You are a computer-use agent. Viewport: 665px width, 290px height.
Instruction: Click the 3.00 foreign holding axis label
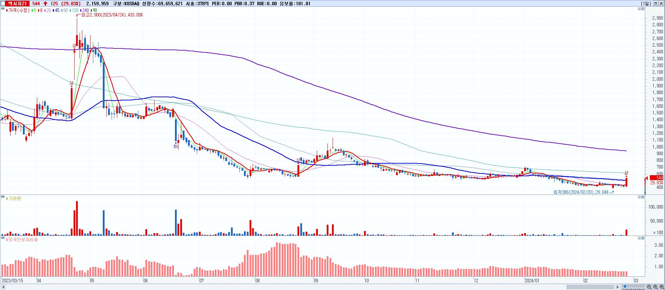pos(659,245)
